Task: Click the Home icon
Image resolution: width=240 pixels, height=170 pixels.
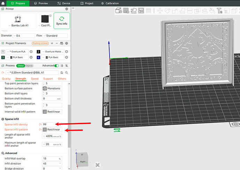Action: click(x=3, y=3)
